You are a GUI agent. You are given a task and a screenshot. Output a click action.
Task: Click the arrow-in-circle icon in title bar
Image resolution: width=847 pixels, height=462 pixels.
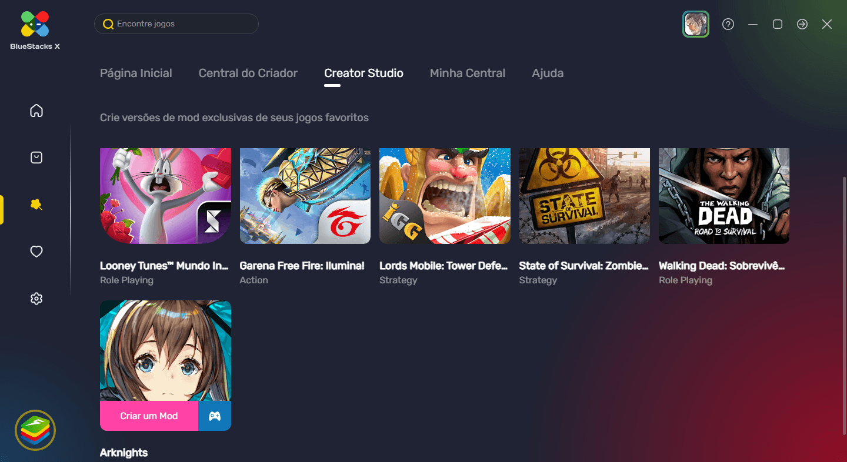coord(802,24)
